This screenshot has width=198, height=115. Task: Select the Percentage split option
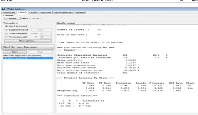point(16,37)
